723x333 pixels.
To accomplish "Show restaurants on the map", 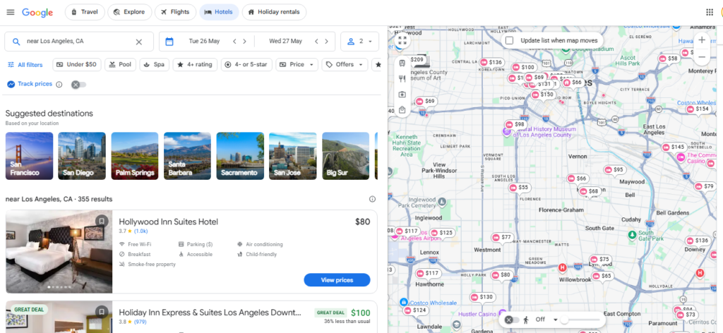I will (x=402, y=79).
